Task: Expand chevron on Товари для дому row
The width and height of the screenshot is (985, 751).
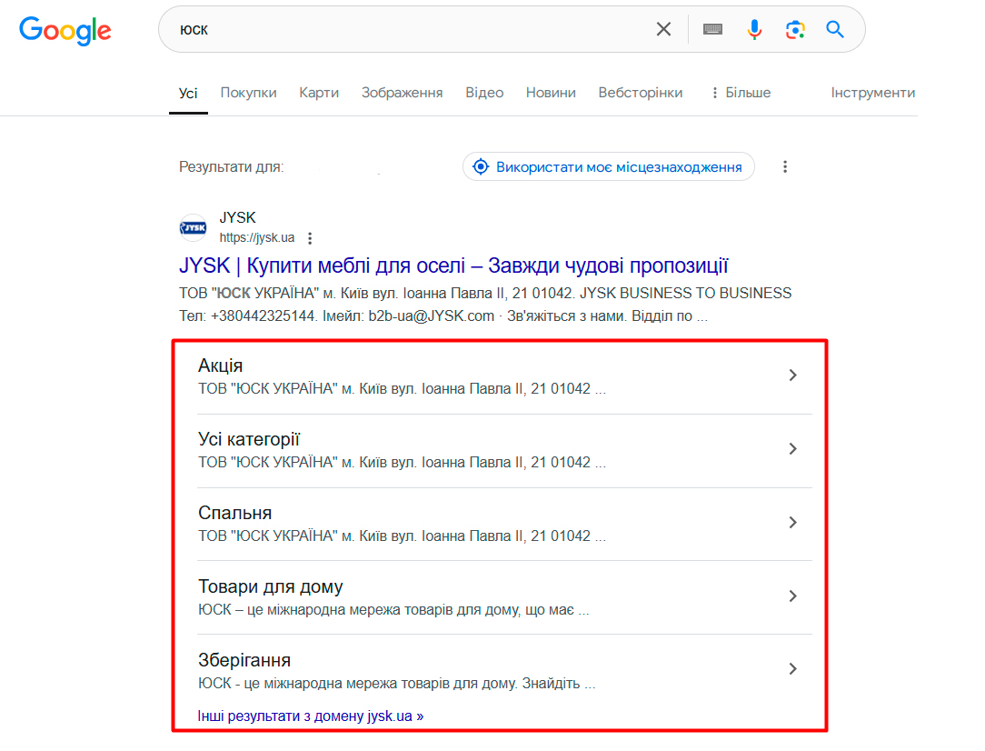Action: pos(792,596)
